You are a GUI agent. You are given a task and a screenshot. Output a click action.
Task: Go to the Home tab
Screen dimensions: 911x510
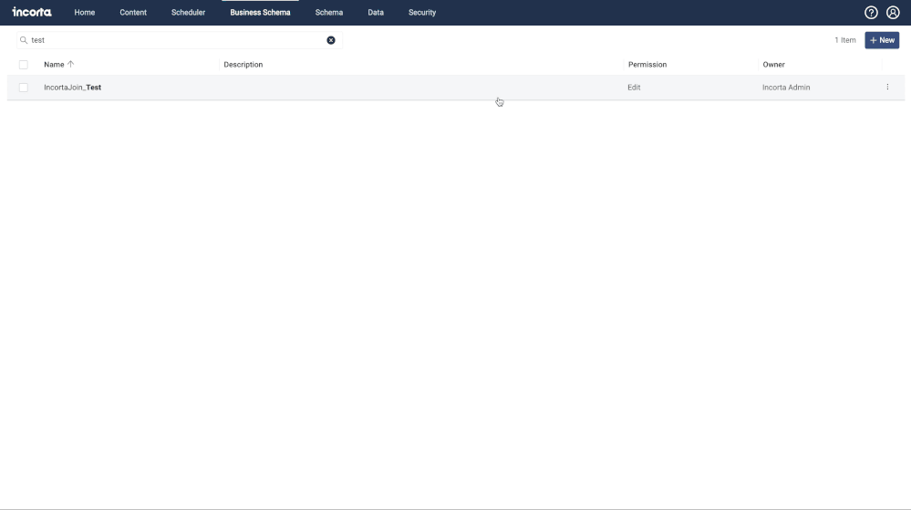point(85,13)
